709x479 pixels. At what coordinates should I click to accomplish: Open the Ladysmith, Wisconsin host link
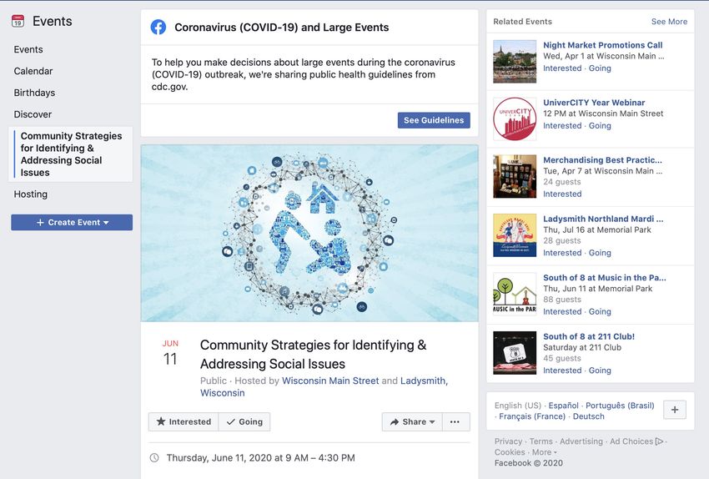[x=324, y=386]
